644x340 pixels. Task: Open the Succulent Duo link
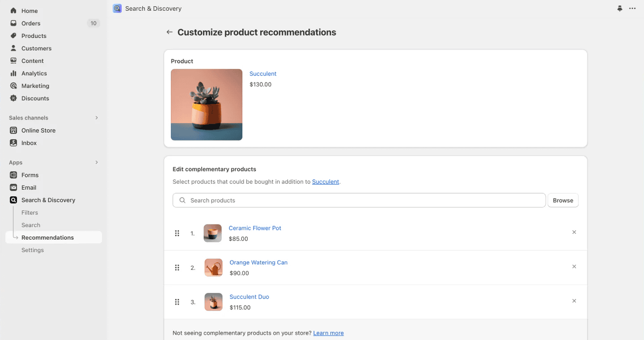pyautogui.click(x=249, y=297)
